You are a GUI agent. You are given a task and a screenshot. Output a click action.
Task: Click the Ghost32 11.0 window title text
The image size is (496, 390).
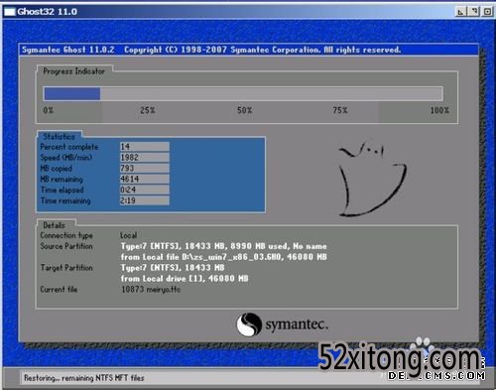point(48,12)
